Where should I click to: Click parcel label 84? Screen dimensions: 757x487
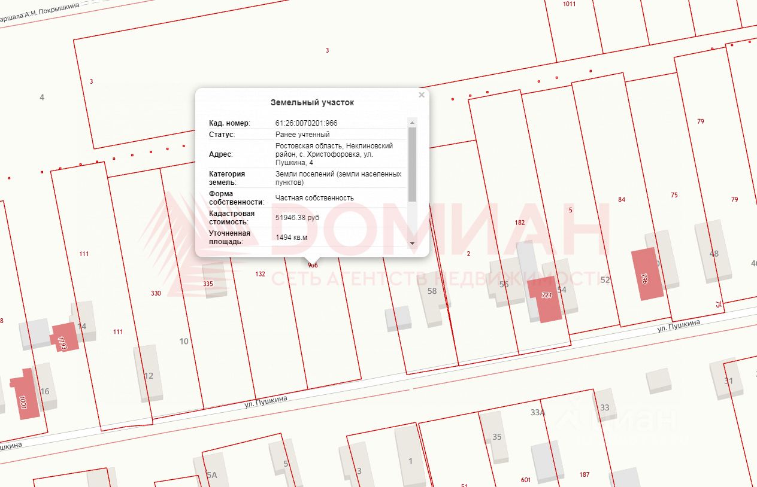(622, 199)
